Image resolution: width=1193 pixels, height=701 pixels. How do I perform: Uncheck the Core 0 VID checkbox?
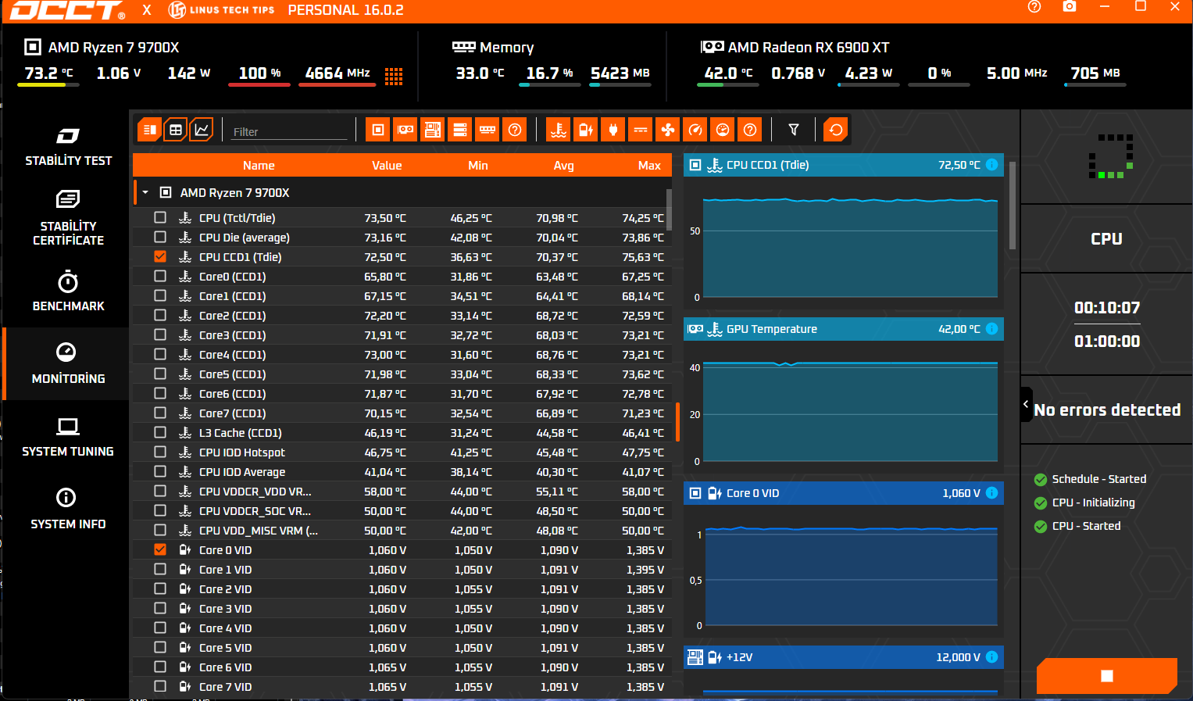(x=160, y=549)
